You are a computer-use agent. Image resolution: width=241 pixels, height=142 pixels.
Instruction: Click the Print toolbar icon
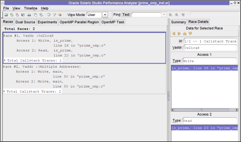[29, 15]
